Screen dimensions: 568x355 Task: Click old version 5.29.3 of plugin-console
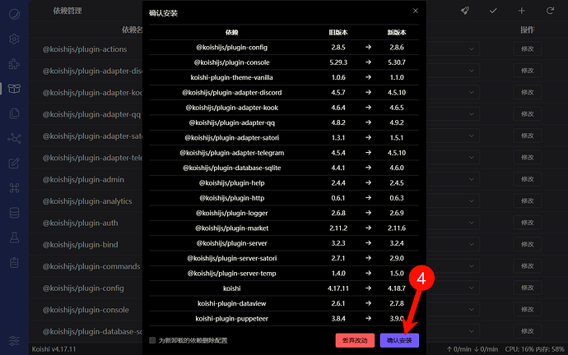(x=338, y=62)
